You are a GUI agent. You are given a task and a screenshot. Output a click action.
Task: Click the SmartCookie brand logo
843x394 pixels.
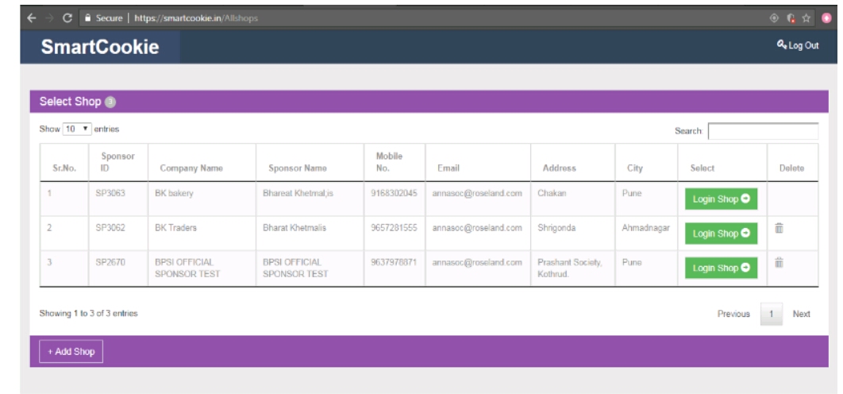click(x=101, y=48)
